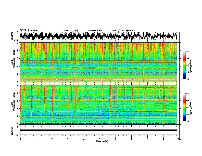Click the ch.1 voltage waveform trace
202x156 pixels.
coord(98,36)
